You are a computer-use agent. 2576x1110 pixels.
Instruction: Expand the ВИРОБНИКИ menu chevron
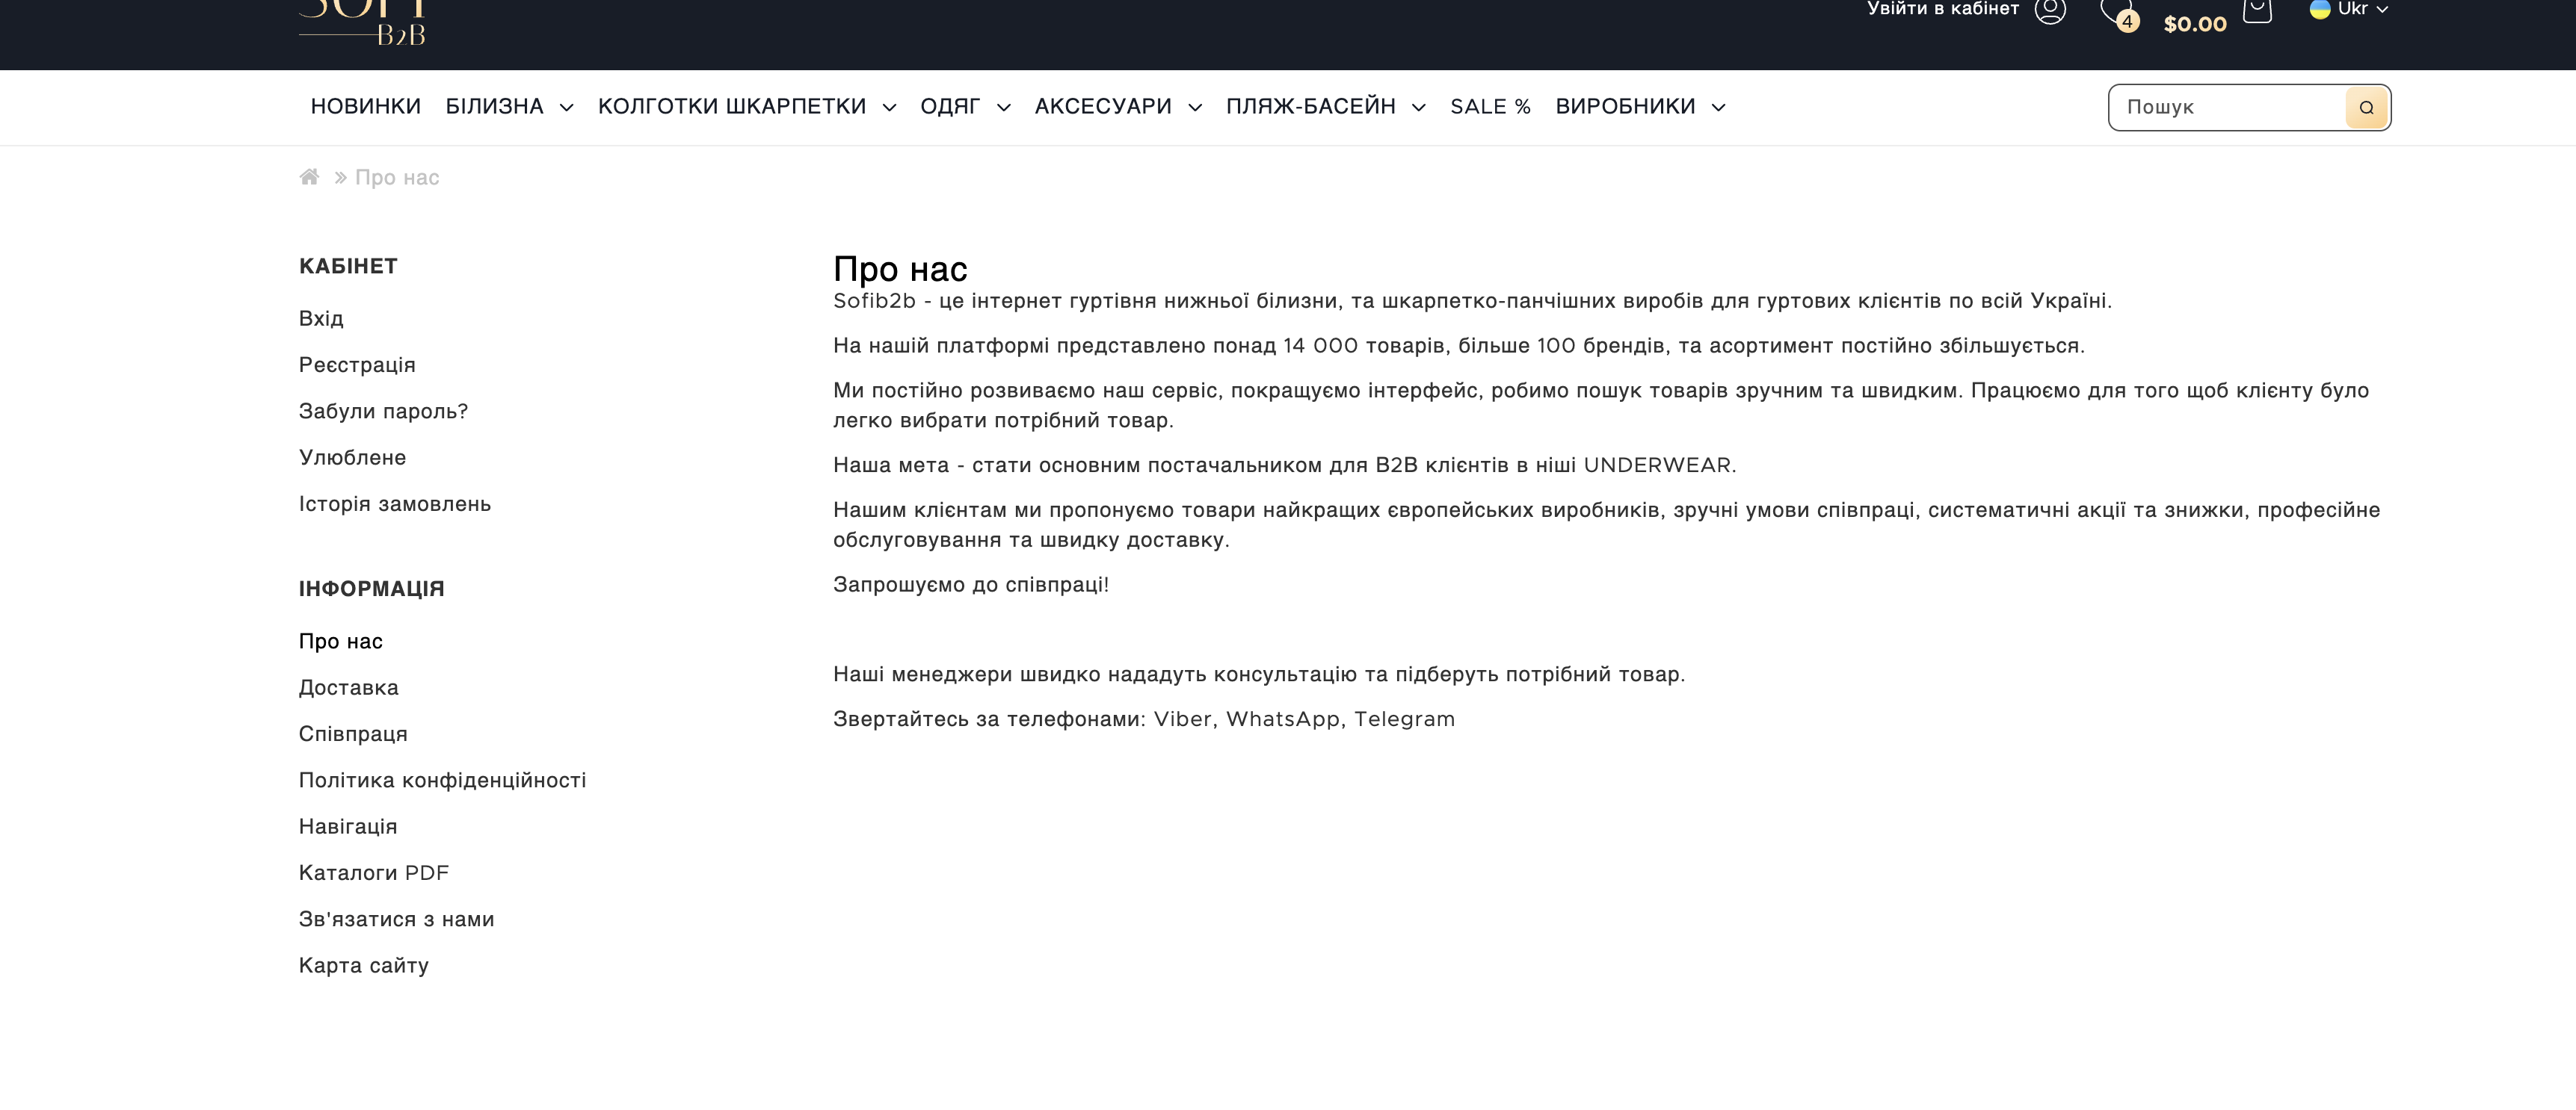[1718, 108]
